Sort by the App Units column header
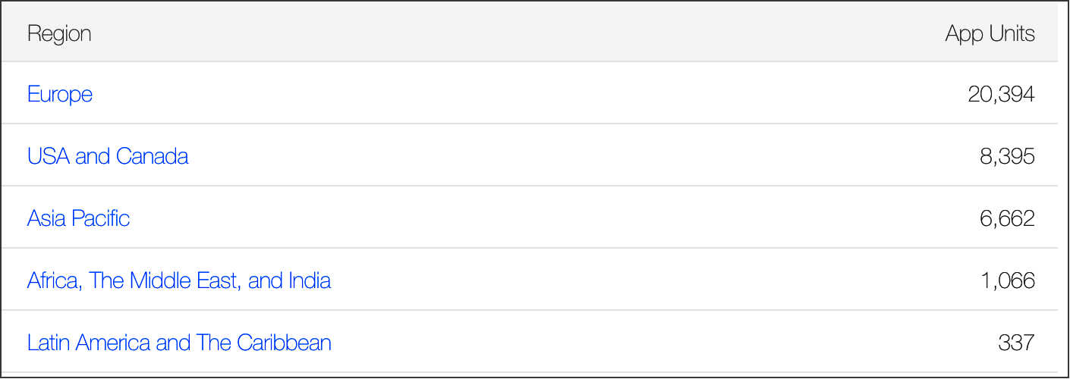The width and height of the screenshot is (1070, 379). point(990,34)
